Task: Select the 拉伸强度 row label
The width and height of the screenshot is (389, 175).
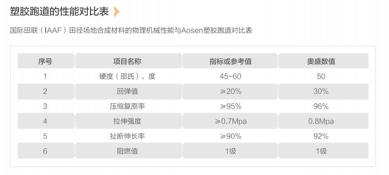Action: click(x=127, y=121)
